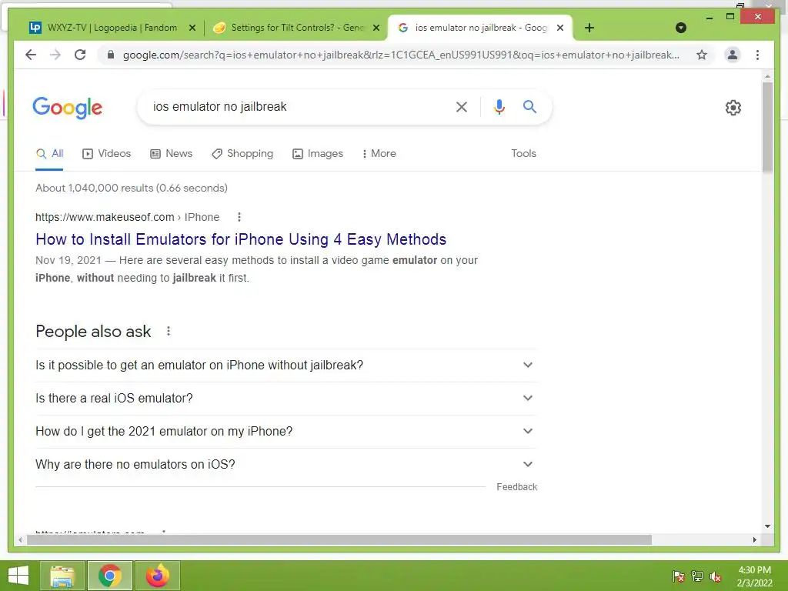Click the horizontal scrollbar thumb
Screen dimensions: 788x591
pos(339,540)
